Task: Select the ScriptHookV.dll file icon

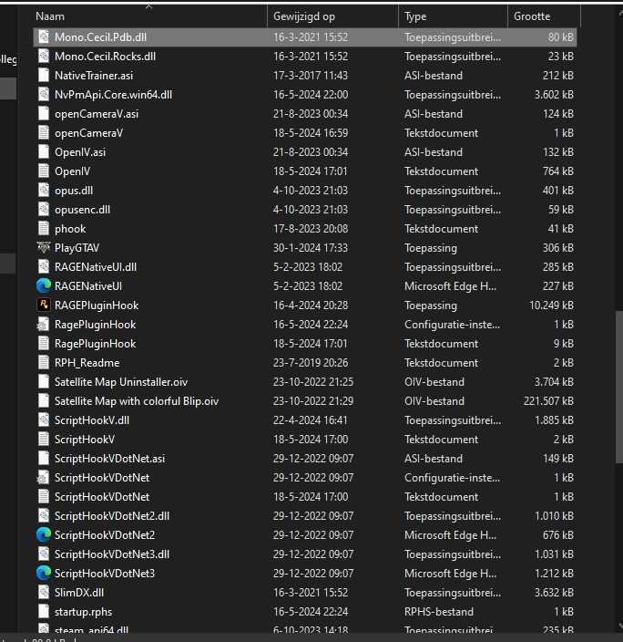Action: pos(44,420)
